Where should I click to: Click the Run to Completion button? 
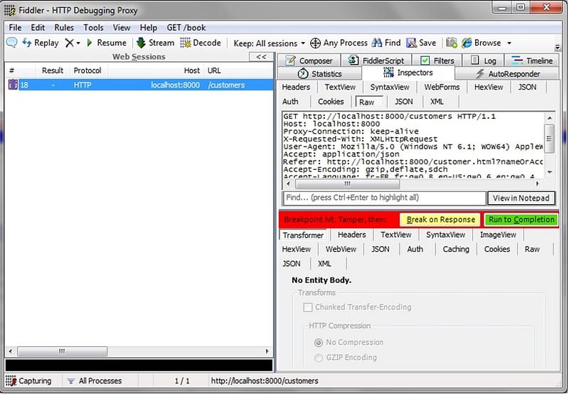click(x=521, y=220)
